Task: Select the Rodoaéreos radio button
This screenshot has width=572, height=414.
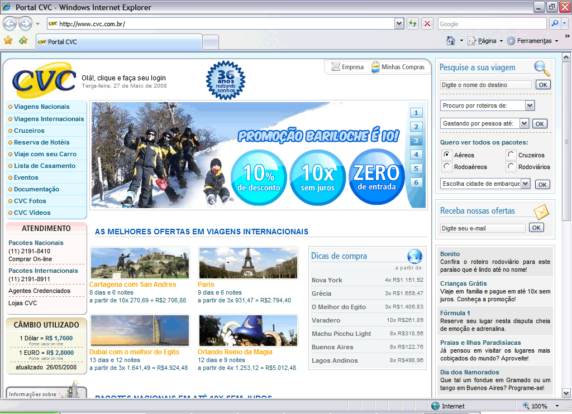Action: tap(446, 166)
